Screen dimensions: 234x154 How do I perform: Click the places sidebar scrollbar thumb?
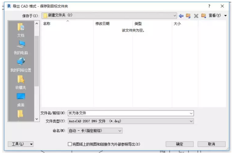pyautogui.click(x=37, y=61)
